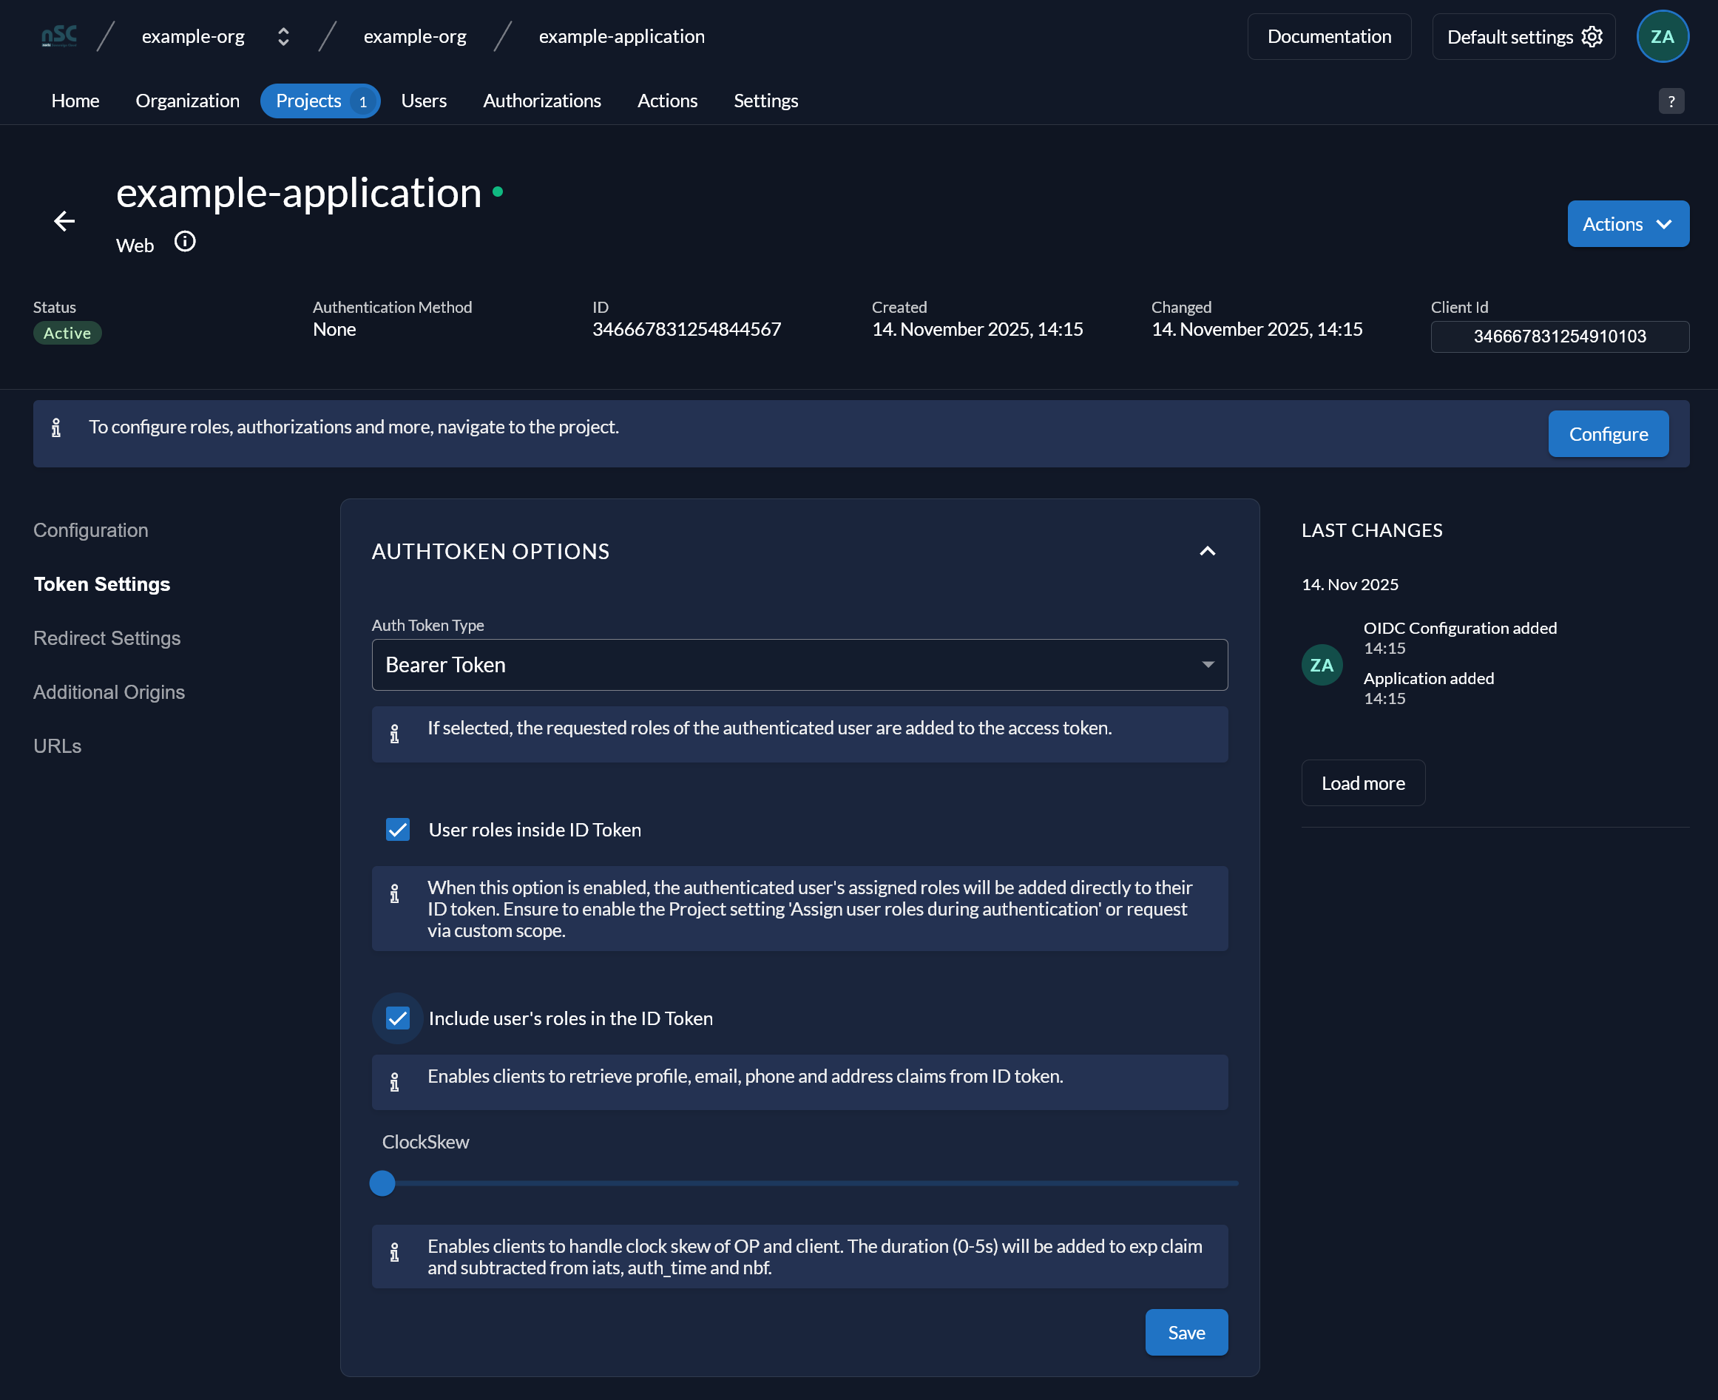1718x1400 pixels.
Task: Click the gear icon in Default settings
Action: 1592,36
